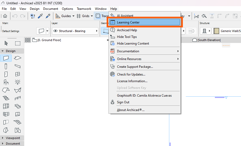Image resolution: width=241 pixels, height=146 pixels.
Task: Open Archicad Help from the menu
Action: click(x=144, y=30)
